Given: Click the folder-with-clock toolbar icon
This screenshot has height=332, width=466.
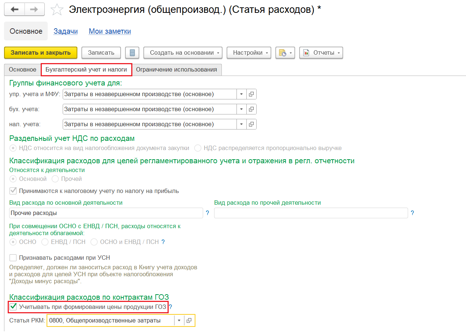Looking at the screenshot, I should click(282, 53).
